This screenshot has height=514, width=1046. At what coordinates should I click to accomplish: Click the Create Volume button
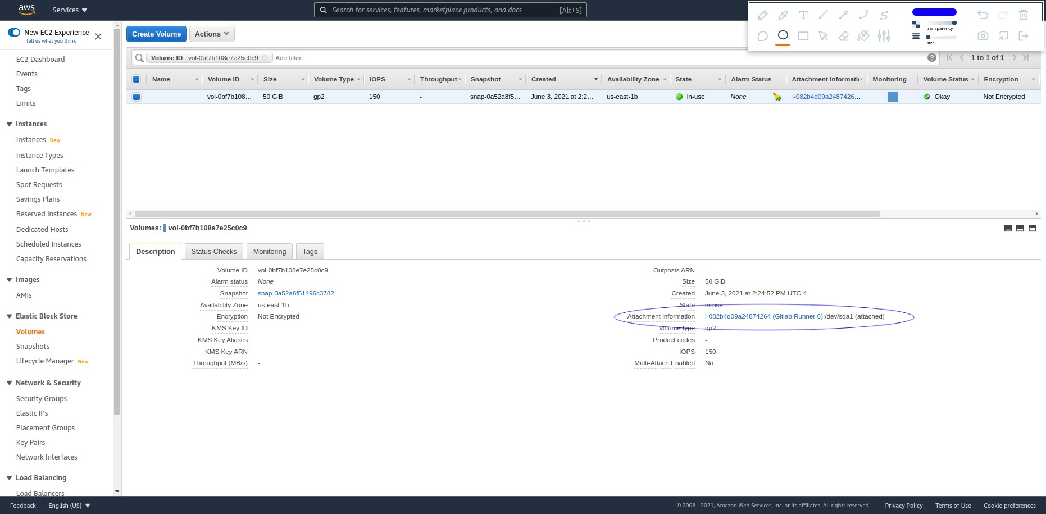[x=156, y=34]
